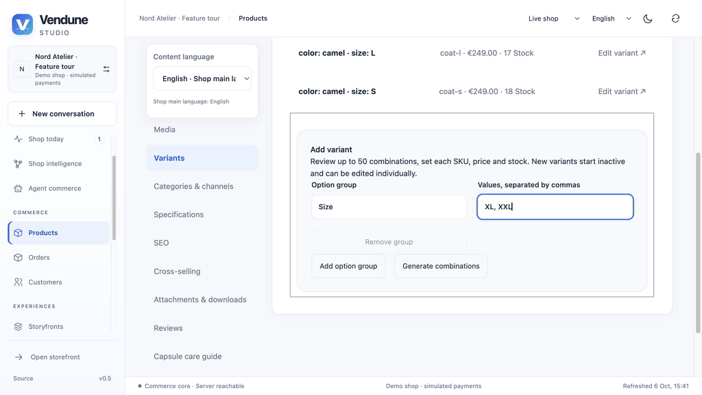The height and width of the screenshot is (395, 702).
Task: Open Agent commerce in sidebar
Action: coord(59,189)
